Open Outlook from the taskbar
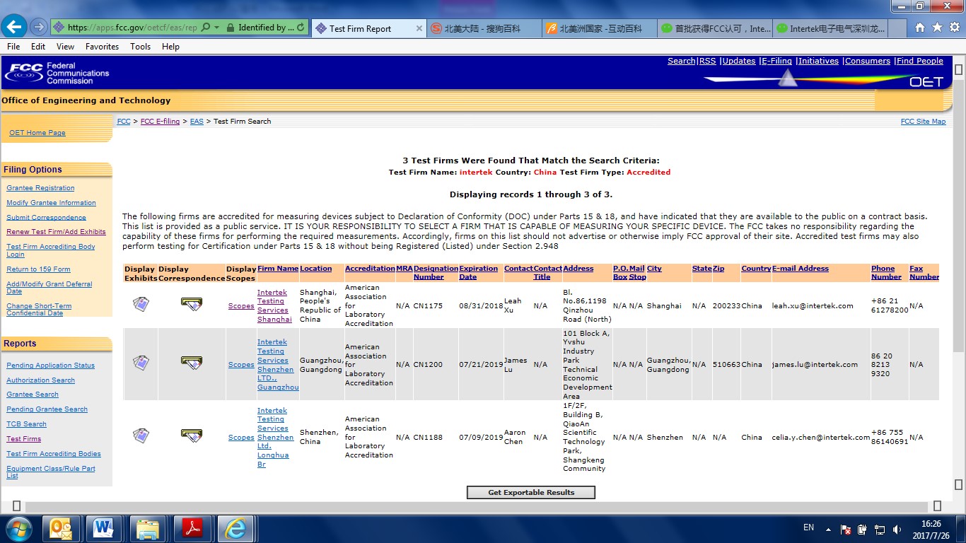The height and width of the screenshot is (543, 966). pos(61,528)
